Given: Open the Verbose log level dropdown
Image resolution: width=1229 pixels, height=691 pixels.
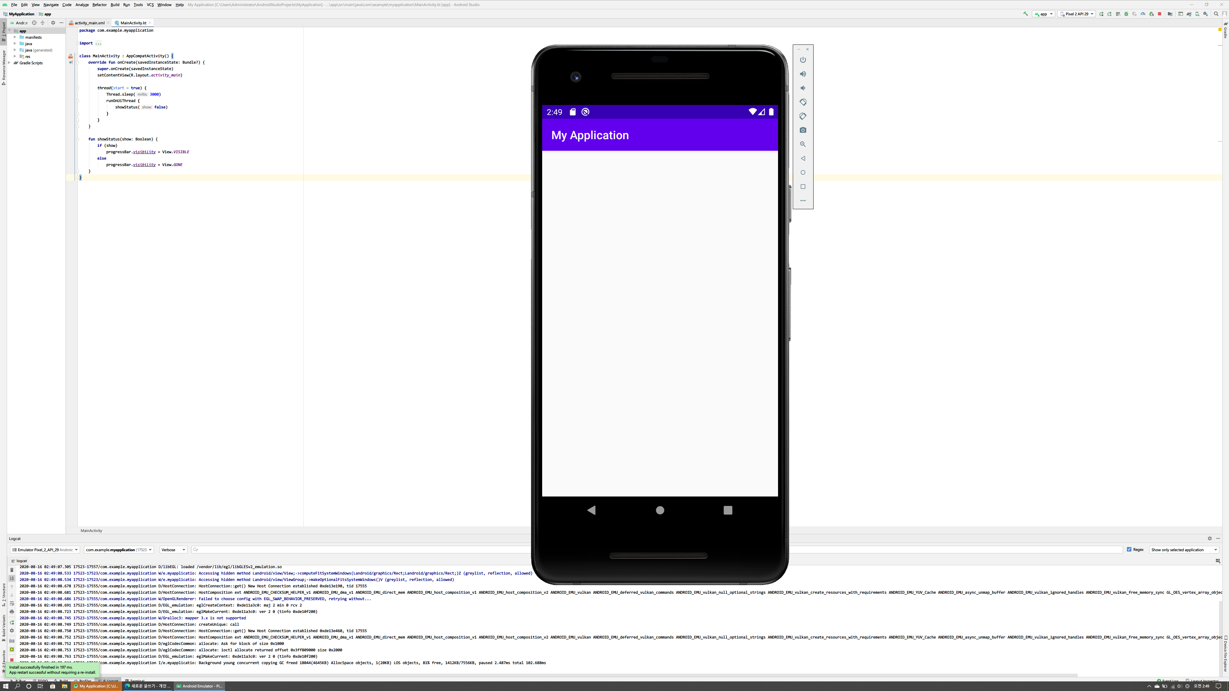Looking at the screenshot, I should click(173, 550).
